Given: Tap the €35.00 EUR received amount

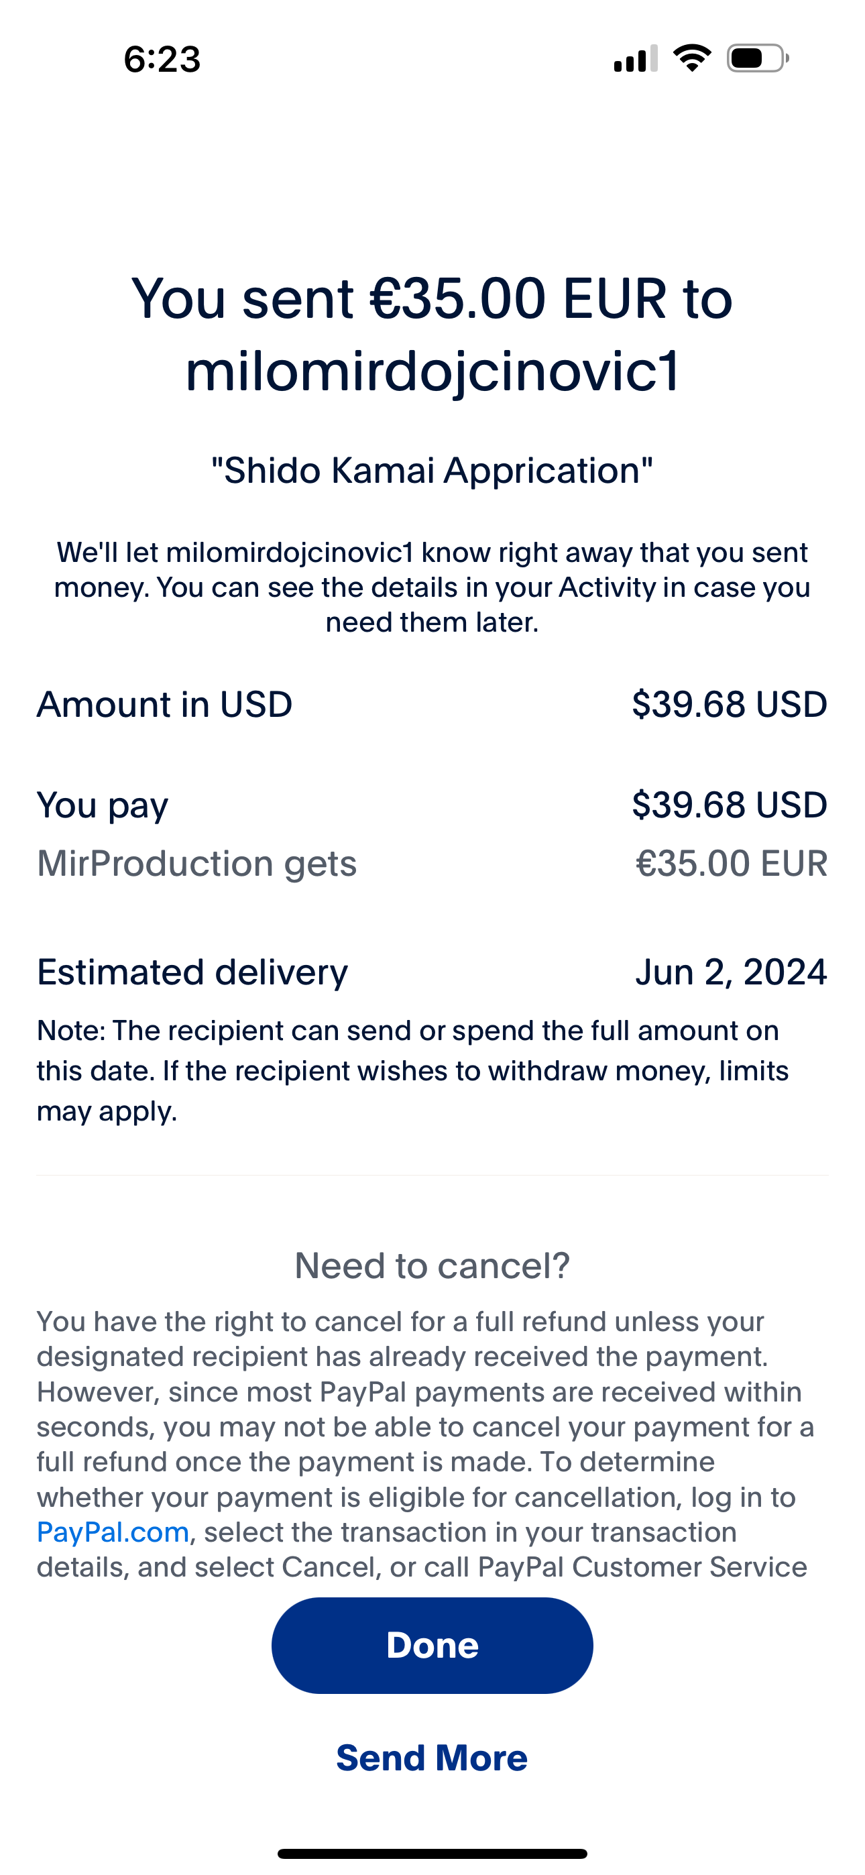Looking at the screenshot, I should 731,863.
